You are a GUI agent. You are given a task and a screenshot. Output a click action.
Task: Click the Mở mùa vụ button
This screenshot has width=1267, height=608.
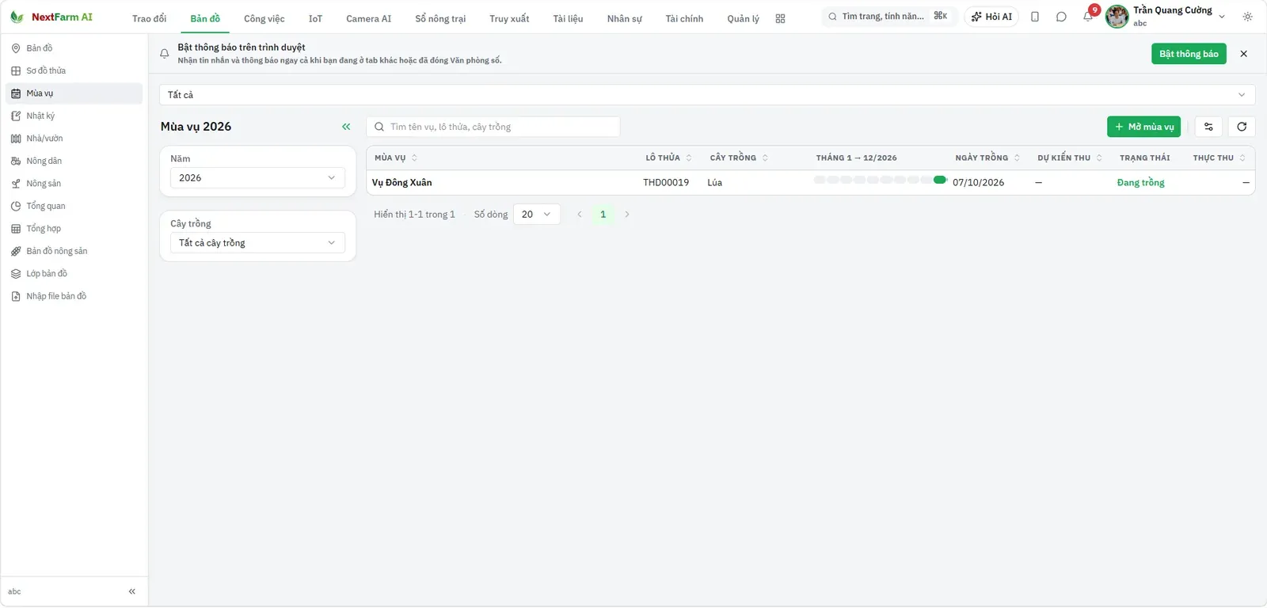click(1143, 127)
